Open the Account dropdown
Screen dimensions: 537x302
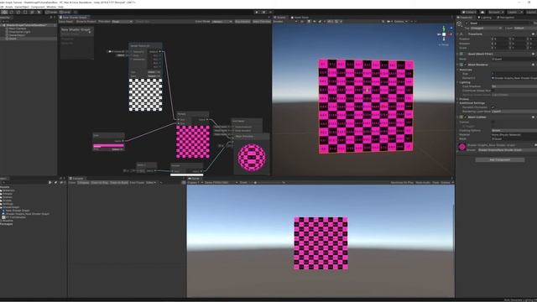click(x=496, y=13)
